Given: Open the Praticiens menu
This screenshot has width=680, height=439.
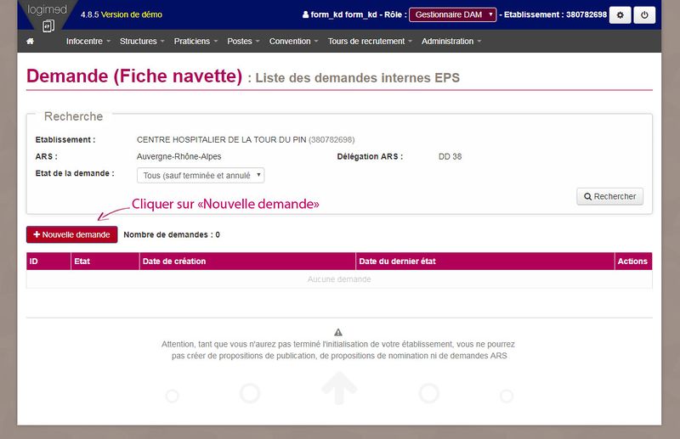Looking at the screenshot, I should pos(196,41).
